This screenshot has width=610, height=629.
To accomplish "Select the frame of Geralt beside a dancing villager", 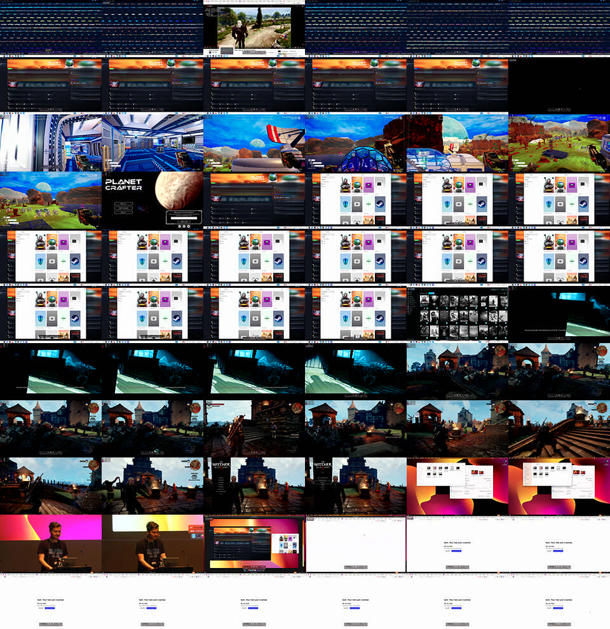I will click(152, 486).
